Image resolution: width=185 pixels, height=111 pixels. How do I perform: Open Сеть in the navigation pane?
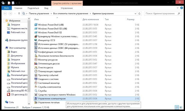pyautogui.click(x=11, y=102)
